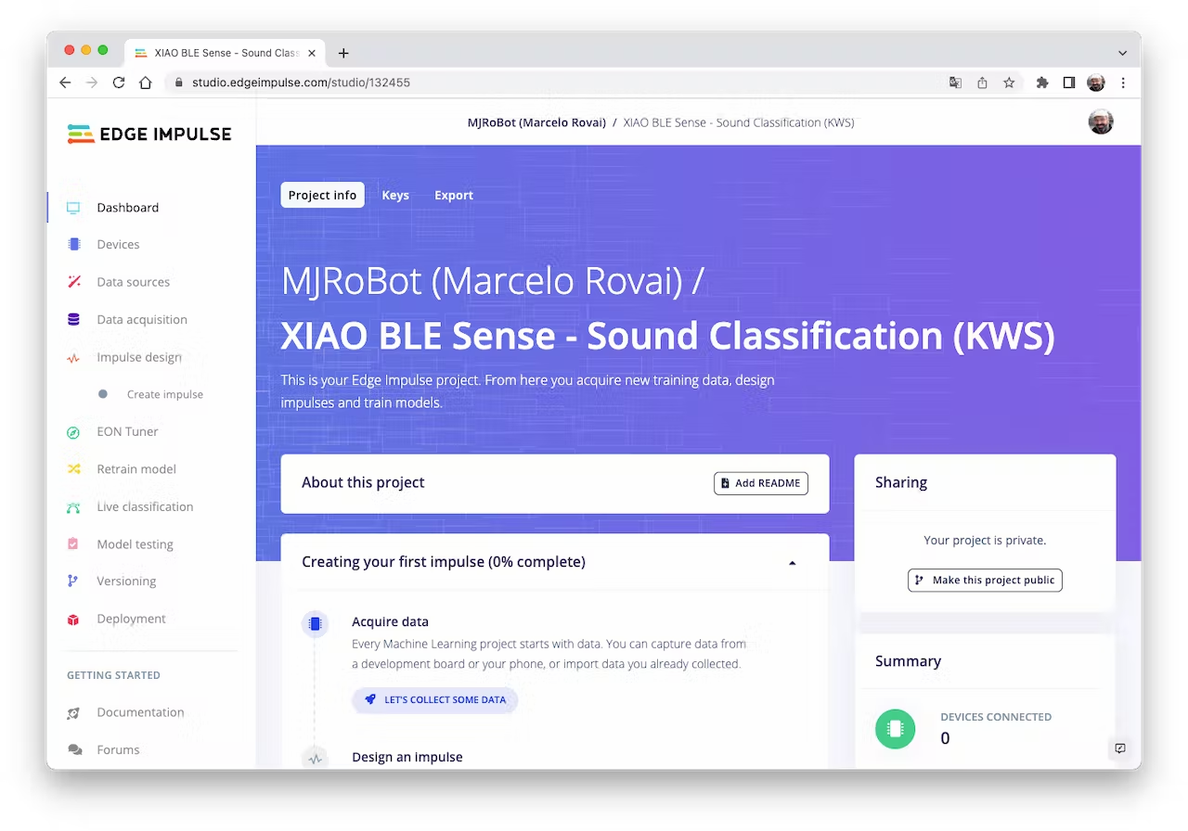Click the About this project heading
The image size is (1188, 831).
(363, 482)
